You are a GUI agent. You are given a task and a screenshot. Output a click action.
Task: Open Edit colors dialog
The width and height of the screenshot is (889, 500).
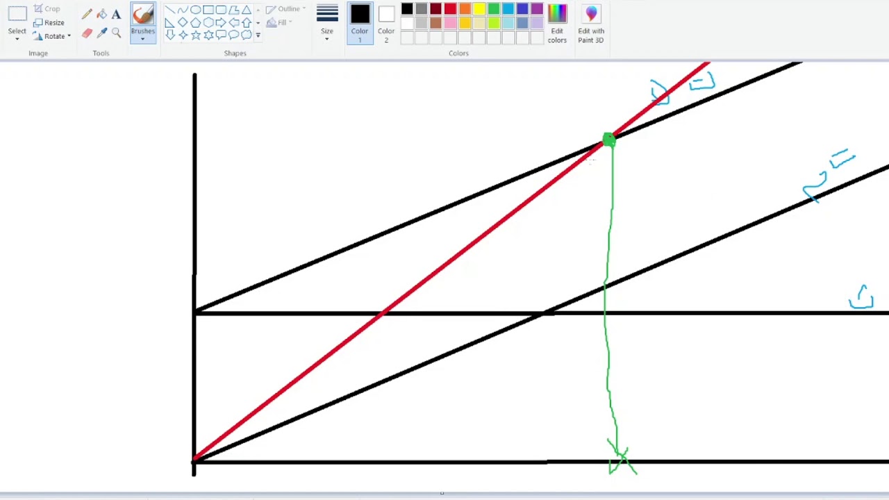[557, 23]
